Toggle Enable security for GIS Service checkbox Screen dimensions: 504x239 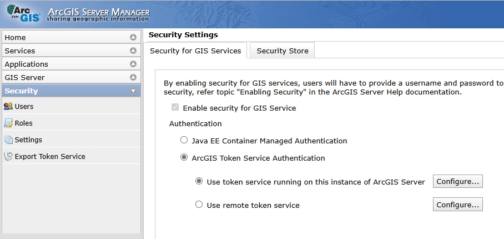(x=175, y=108)
